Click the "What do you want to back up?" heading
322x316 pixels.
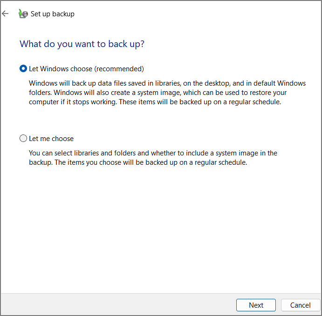click(82, 44)
